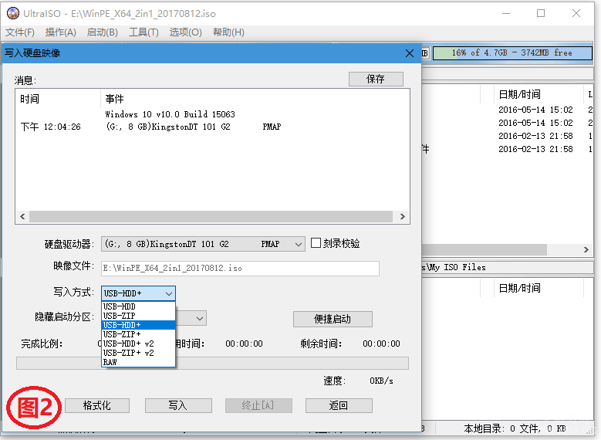Select the first 2016-05-14 15:02 row
This screenshot has width=601, height=440.
[535, 110]
